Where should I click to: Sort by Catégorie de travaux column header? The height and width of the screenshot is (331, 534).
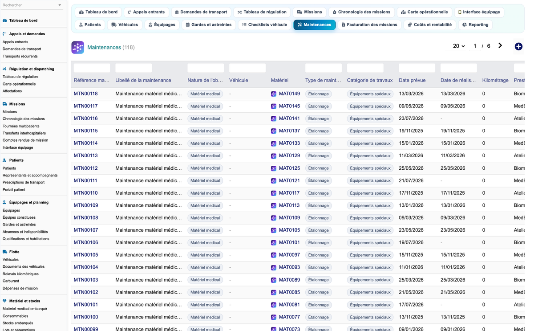[370, 80]
